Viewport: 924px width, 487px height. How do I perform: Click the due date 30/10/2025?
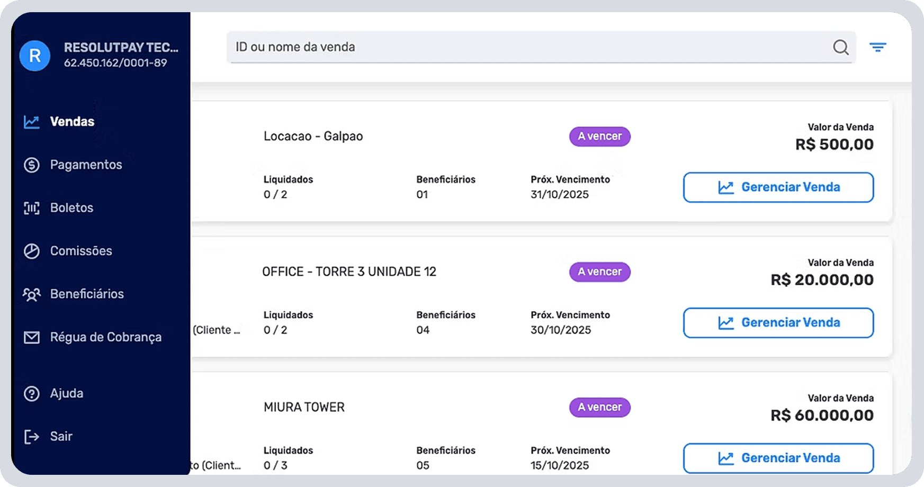(x=561, y=330)
